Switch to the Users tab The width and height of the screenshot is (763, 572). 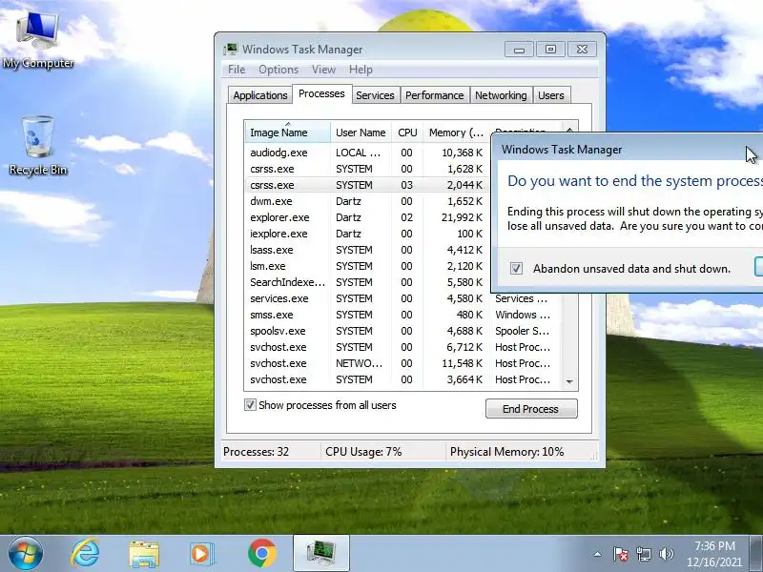[551, 95]
